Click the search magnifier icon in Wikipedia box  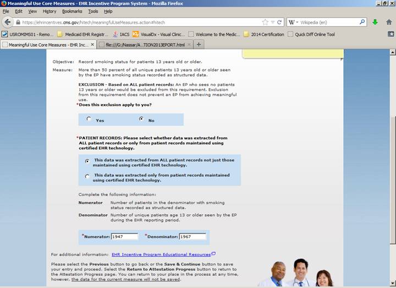(x=362, y=23)
